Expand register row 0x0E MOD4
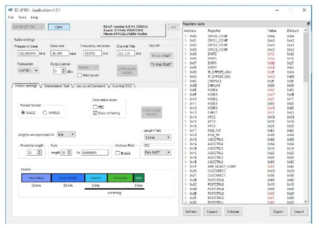319x228 pixels. [185, 90]
